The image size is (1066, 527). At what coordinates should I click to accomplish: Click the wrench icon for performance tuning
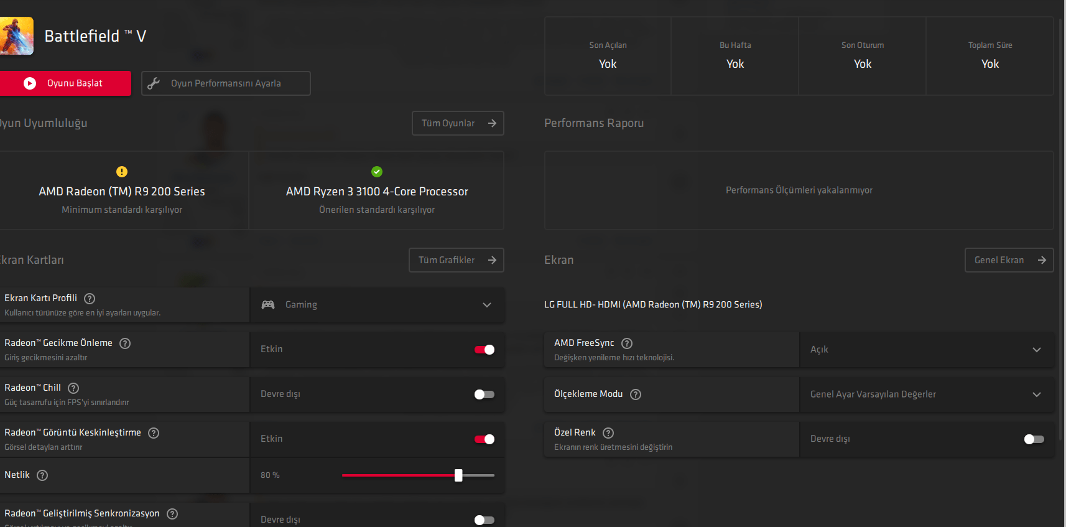[x=154, y=83]
